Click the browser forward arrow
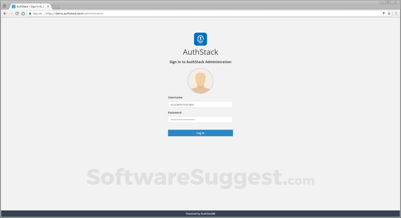 point(11,13)
